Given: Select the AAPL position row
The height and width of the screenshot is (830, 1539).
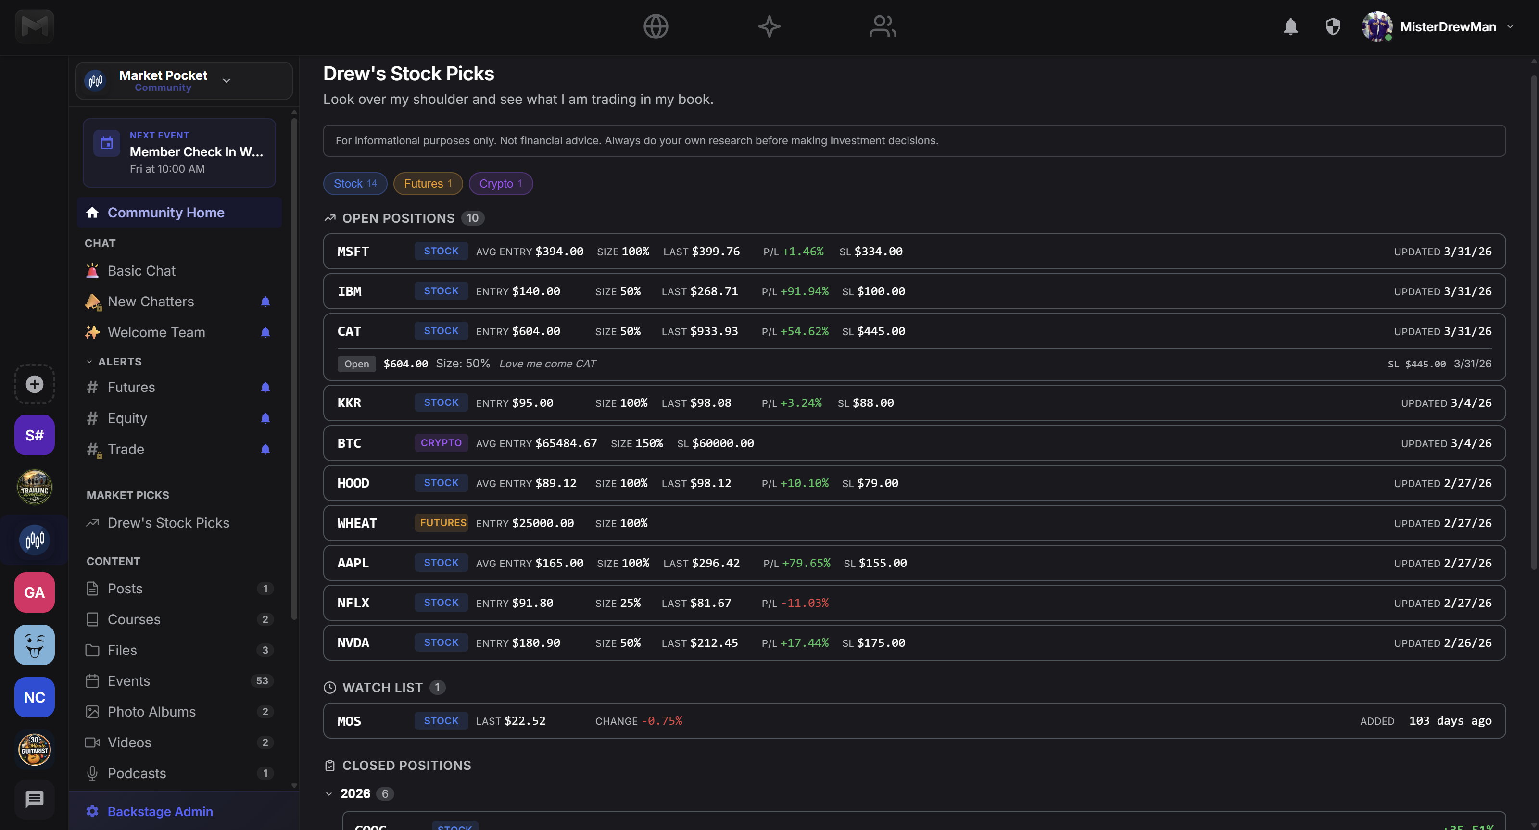Looking at the screenshot, I should [914, 563].
